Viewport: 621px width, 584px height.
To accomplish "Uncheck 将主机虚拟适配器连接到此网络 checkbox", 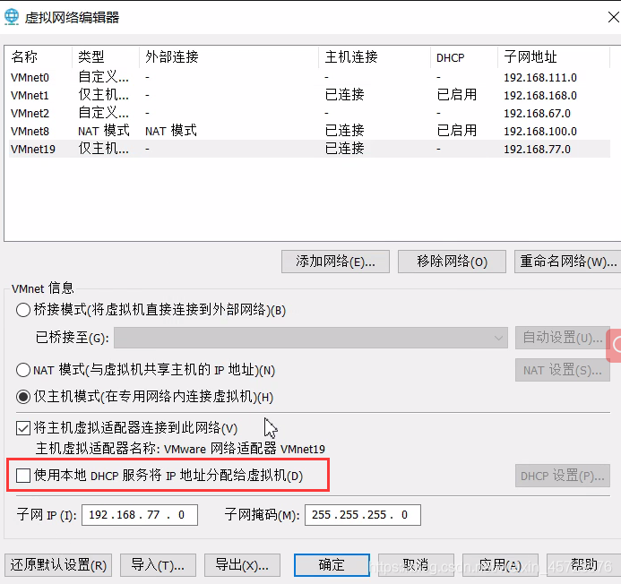I will click(23, 428).
